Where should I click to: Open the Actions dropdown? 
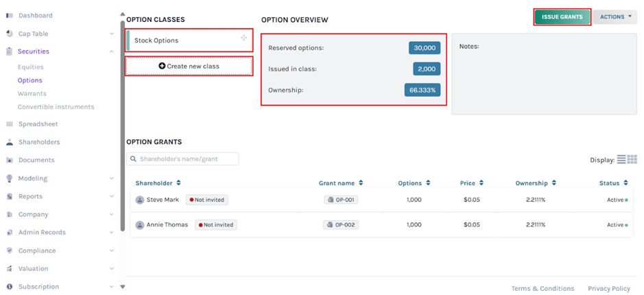coord(615,17)
